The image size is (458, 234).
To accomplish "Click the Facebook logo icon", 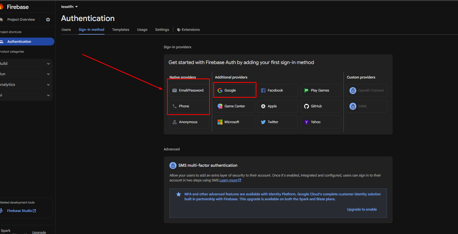I will coord(263,90).
